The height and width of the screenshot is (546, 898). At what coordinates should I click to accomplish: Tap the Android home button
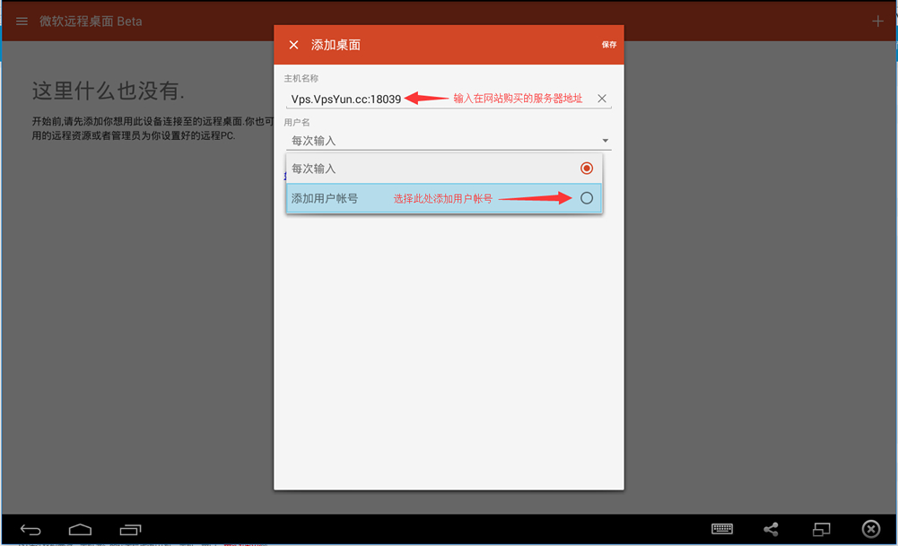tap(81, 529)
